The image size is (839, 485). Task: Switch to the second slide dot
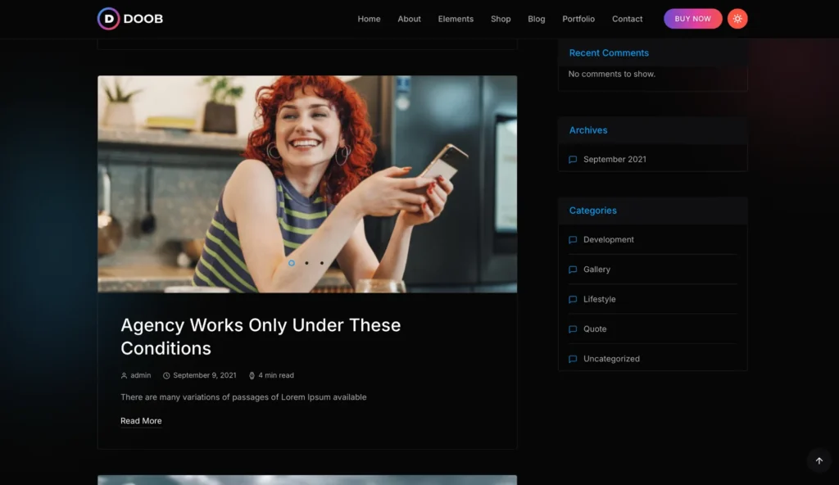click(x=306, y=263)
